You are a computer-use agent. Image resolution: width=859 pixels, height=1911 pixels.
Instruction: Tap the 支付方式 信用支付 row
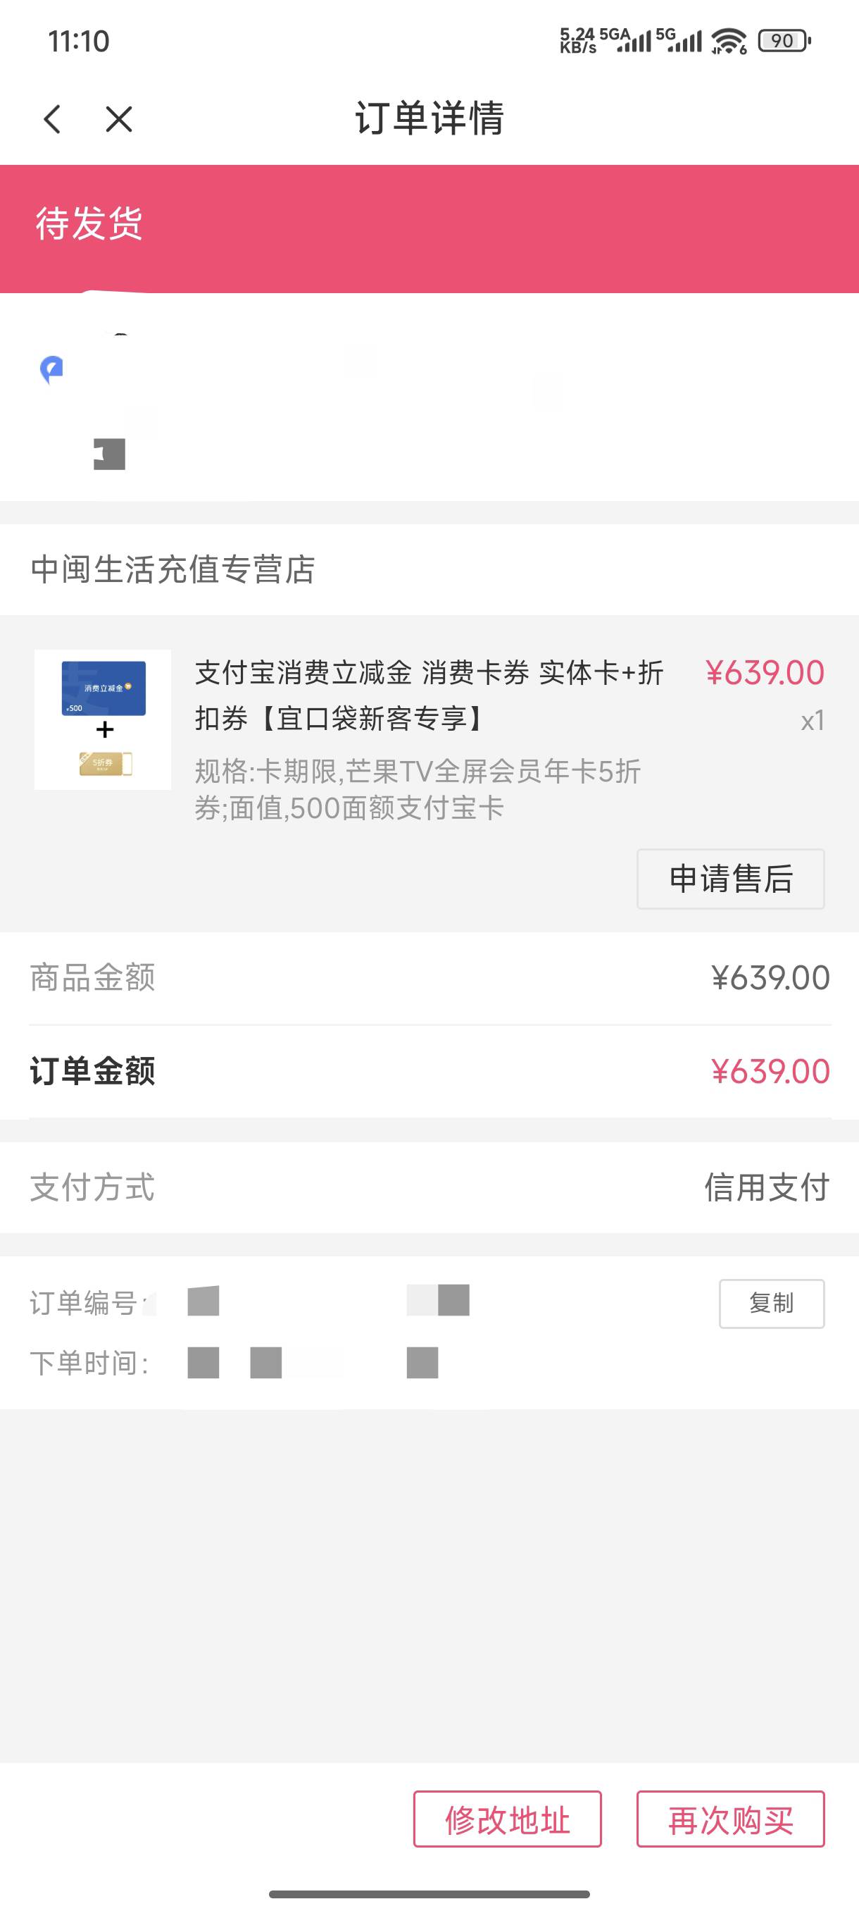click(x=429, y=1187)
